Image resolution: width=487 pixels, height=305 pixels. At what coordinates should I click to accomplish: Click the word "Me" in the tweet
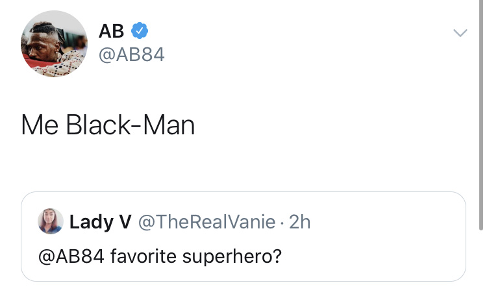pos(40,125)
